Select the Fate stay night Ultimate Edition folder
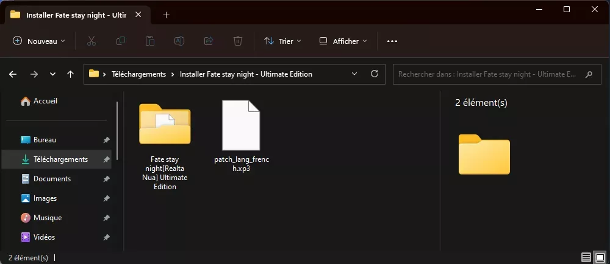The image size is (610, 264). tap(165, 146)
